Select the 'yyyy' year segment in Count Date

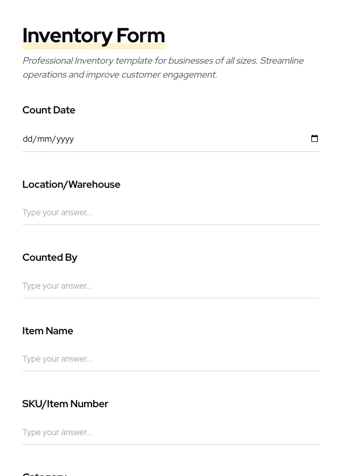tap(65, 139)
